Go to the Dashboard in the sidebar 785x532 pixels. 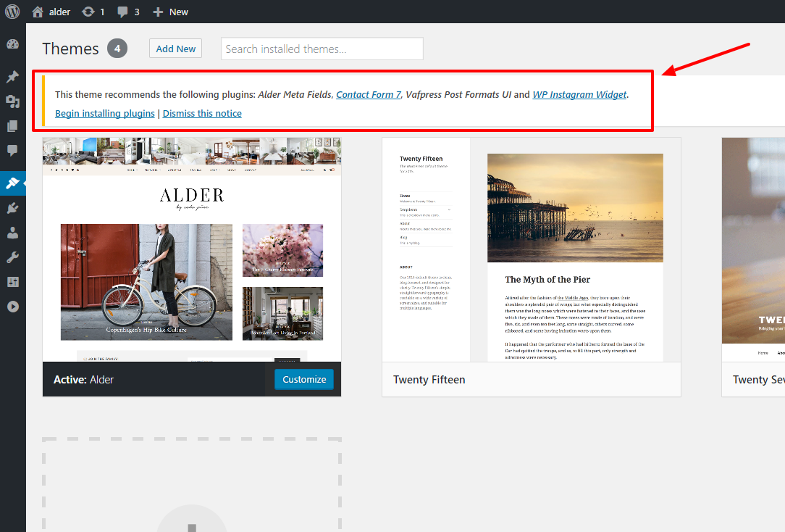tap(13, 44)
